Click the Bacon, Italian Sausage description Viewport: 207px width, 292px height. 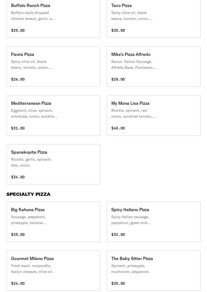(x=134, y=64)
